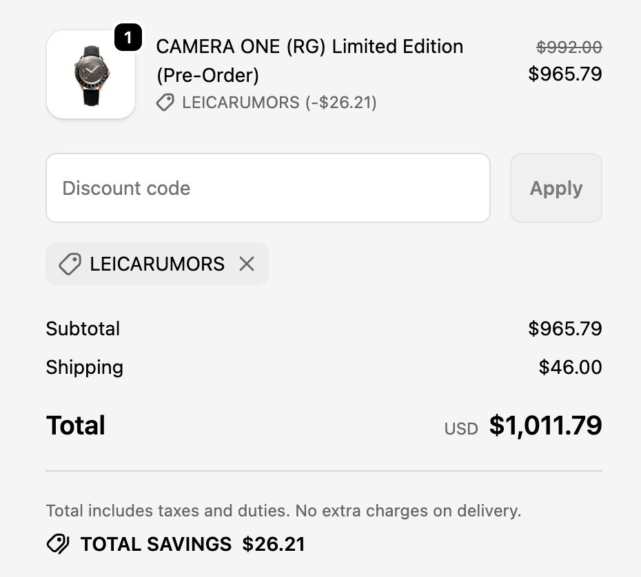
Task: Focus the Discount code input field
Action: (x=267, y=188)
